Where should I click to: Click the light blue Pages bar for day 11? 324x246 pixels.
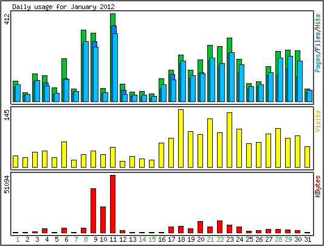click(115, 67)
